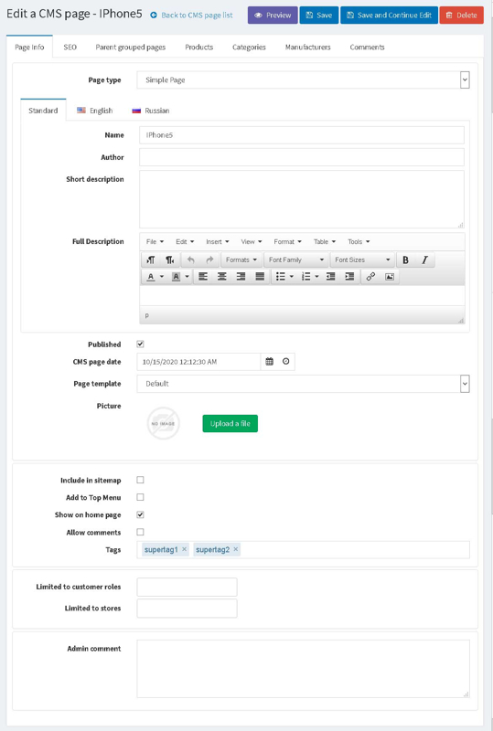This screenshot has width=493, height=731.
Task: Open the clock time picker
Action: coord(286,361)
